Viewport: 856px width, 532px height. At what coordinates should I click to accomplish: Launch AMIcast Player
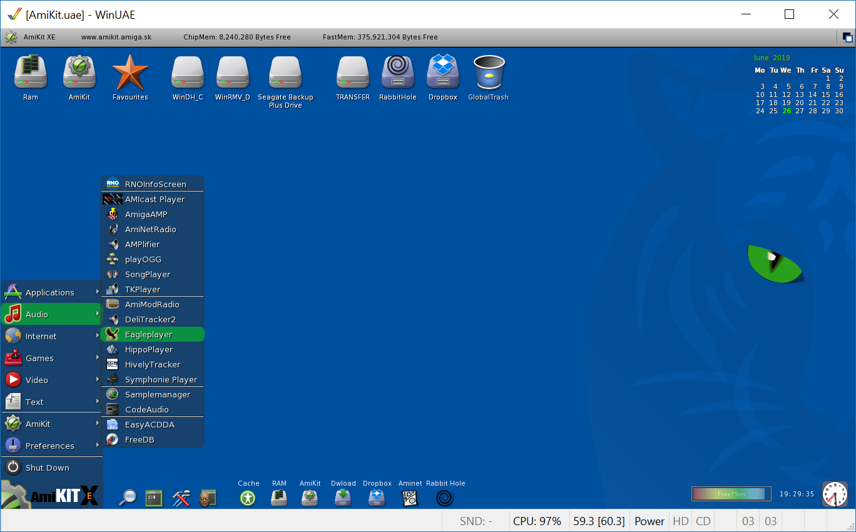coord(153,199)
